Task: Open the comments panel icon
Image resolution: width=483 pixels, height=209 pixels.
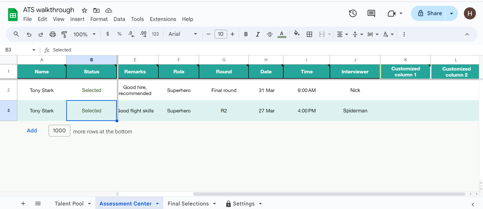Action: point(371,13)
